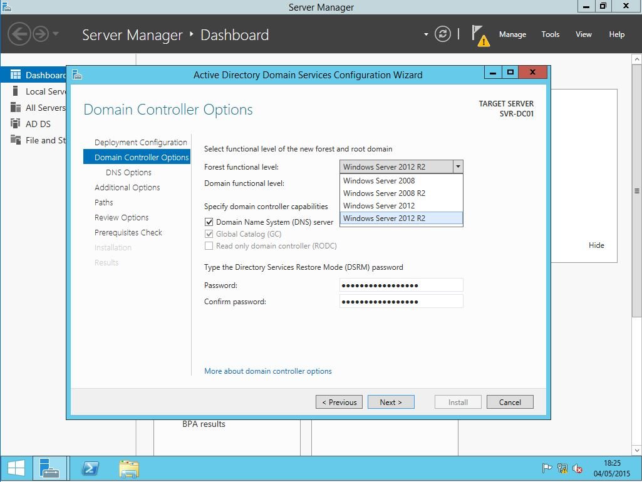The width and height of the screenshot is (642, 482).
Task: Click the Windows Start button
Action: 16,468
